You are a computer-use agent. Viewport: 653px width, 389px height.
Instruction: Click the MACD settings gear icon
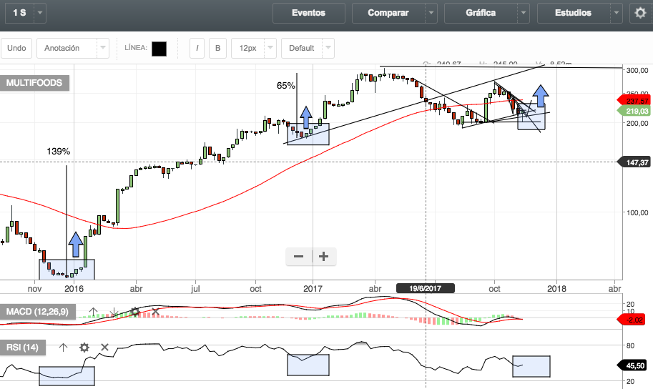tap(134, 312)
